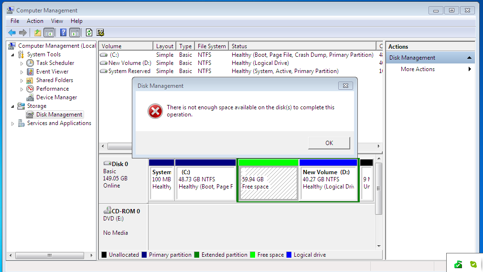Click the CD-ROM 0 drive icon
This screenshot has width=483, height=272.
pos(107,210)
